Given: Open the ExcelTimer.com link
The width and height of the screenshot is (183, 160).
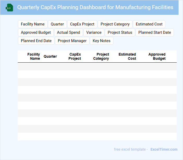Looking at the screenshot, I should click(x=164, y=149).
